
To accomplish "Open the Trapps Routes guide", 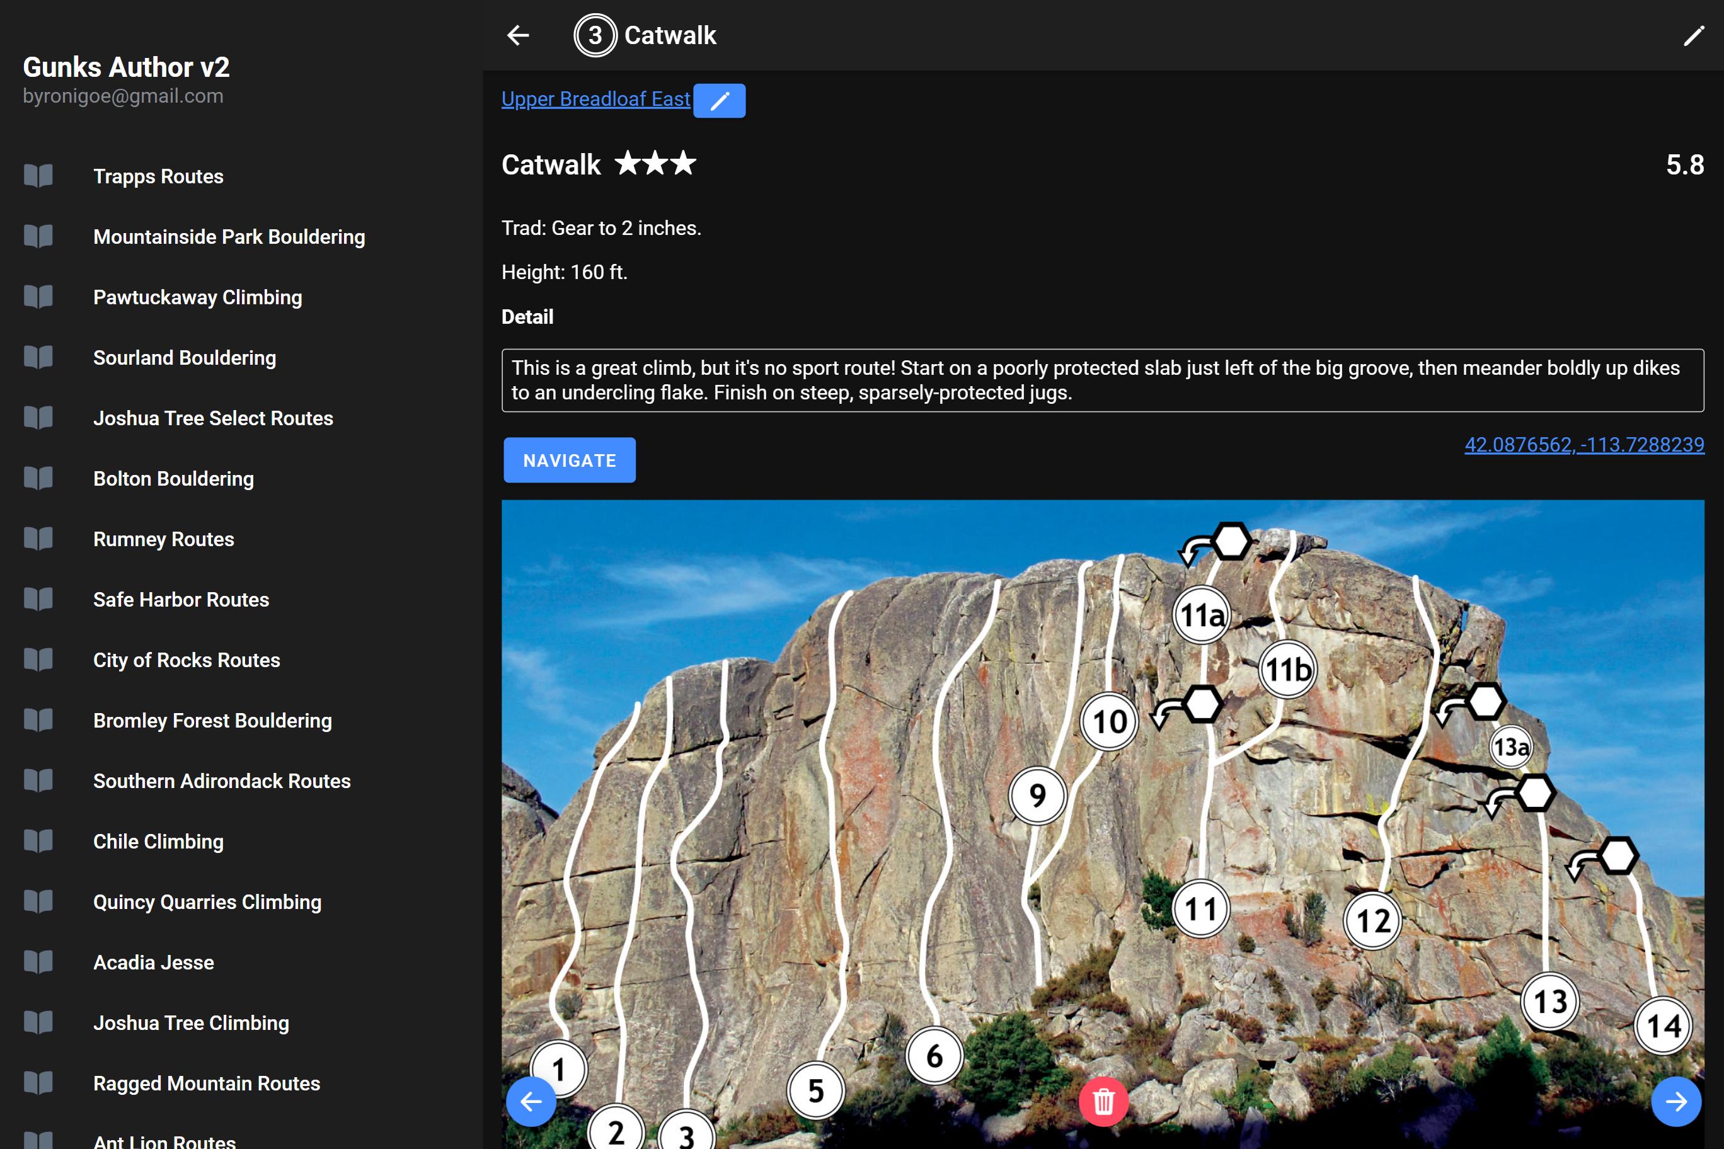I will pyautogui.click(x=158, y=176).
